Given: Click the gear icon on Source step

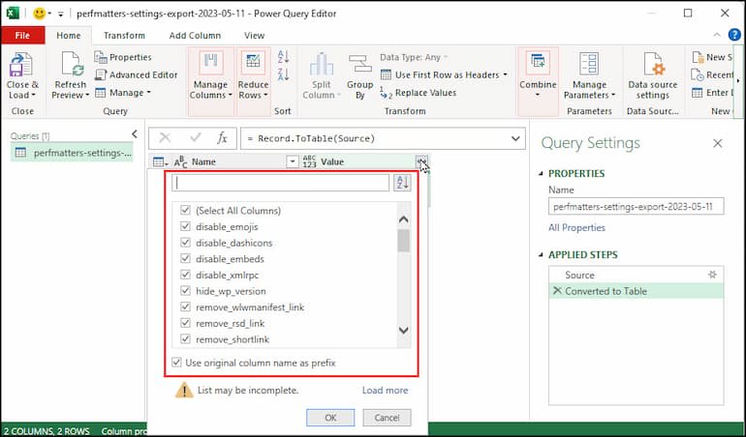Looking at the screenshot, I should click(712, 275).
